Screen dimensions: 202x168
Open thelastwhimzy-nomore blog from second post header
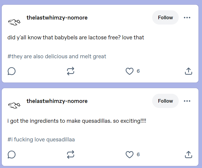pos(57,101)
